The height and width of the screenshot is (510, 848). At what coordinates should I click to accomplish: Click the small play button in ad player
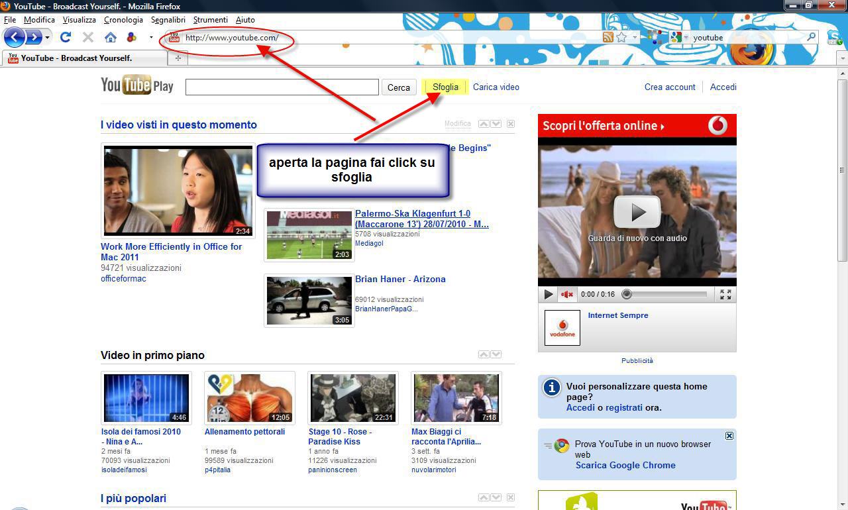(548, 294)
